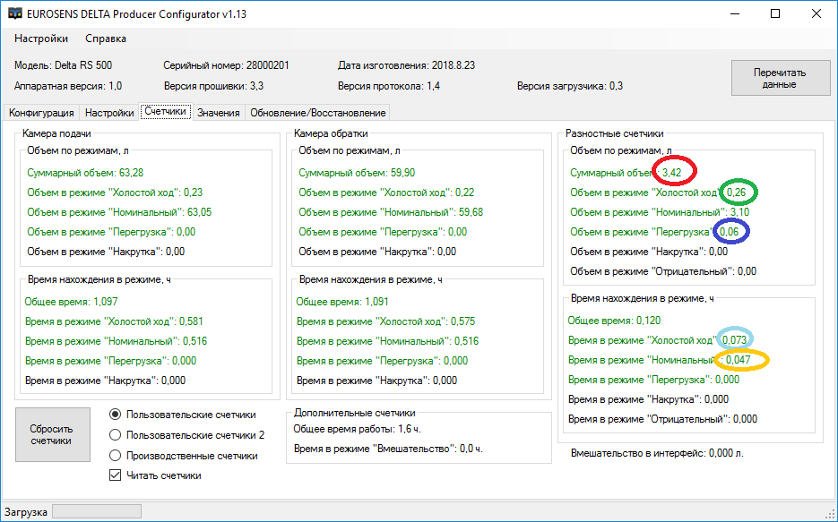
Task: Click the red-circled total volume value 3,42
Action: 675,172
